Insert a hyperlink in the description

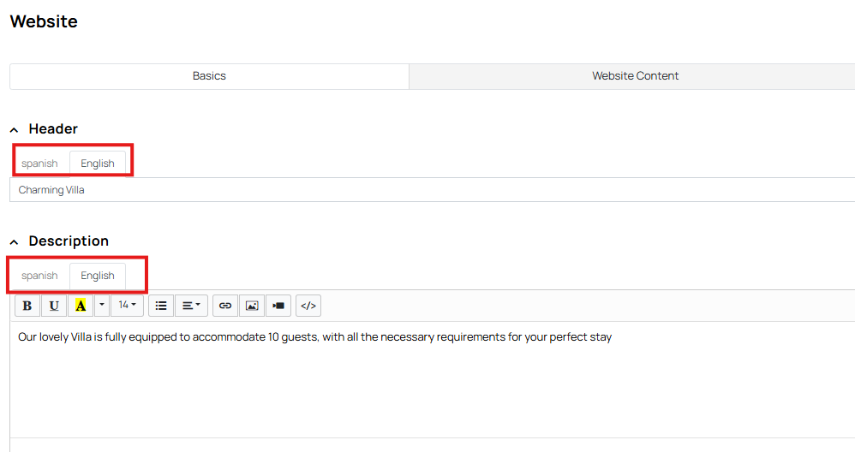[225, 306]
